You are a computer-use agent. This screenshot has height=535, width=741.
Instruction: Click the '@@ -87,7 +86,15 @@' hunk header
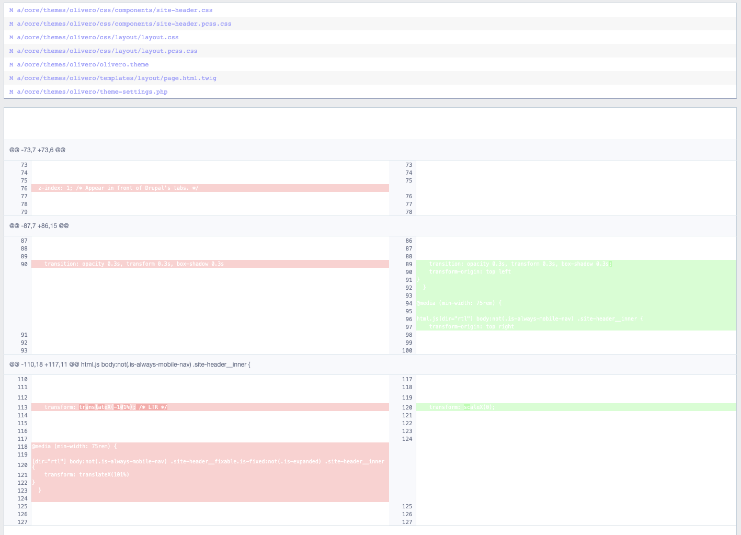point(370,226)
